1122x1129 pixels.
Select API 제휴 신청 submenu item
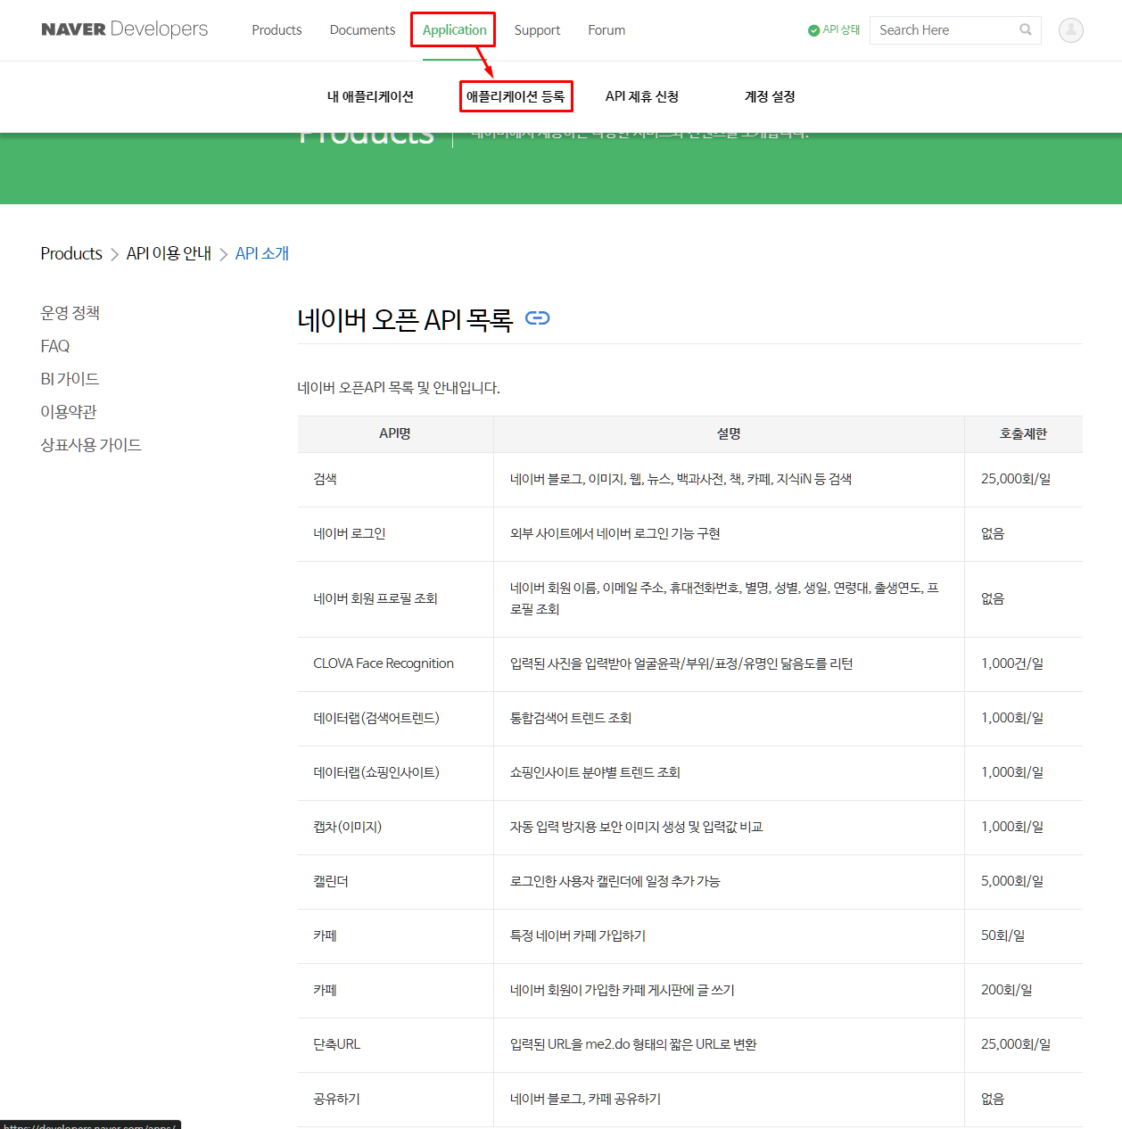point(642,96)
